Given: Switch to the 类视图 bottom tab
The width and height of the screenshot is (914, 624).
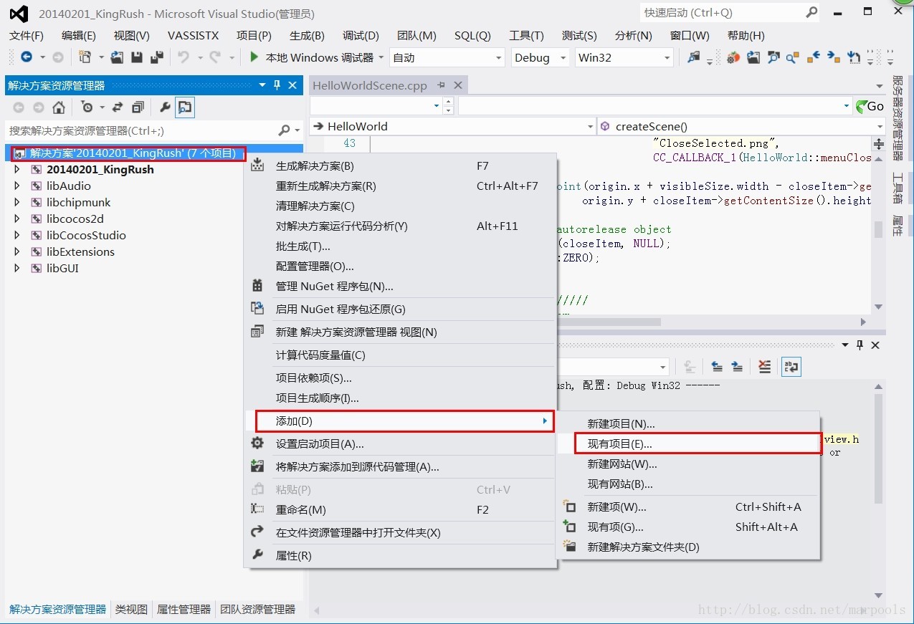Looking at the screenshot, I should coord(132,610).
